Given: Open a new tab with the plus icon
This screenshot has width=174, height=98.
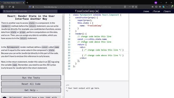Looking at the screenshot, I should 27,2.
